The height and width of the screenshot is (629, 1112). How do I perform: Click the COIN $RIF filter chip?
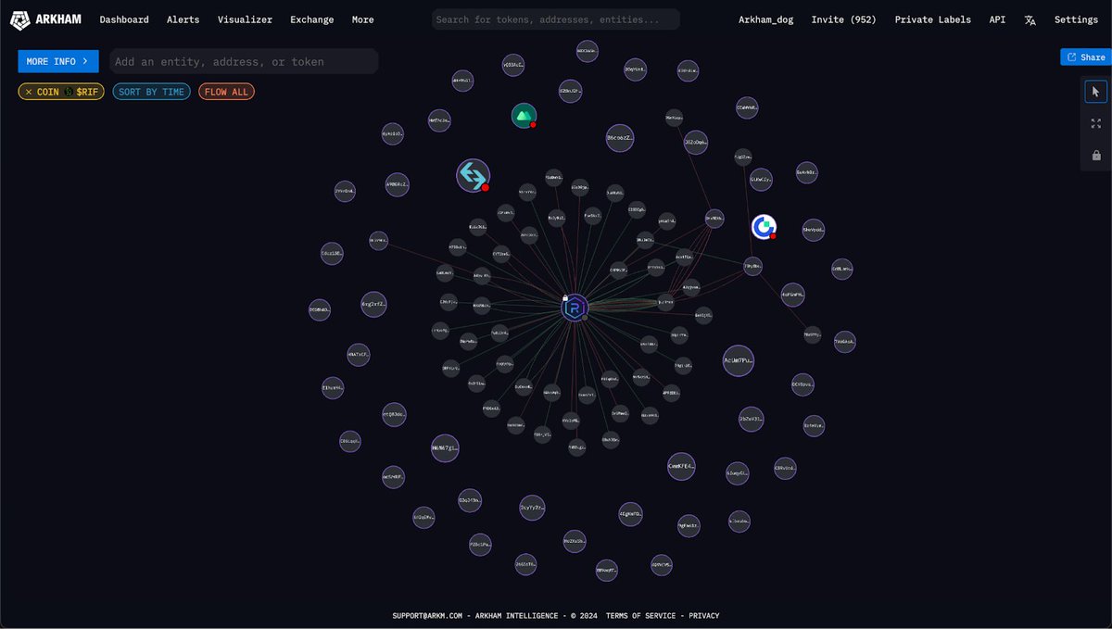click(61, 92)
